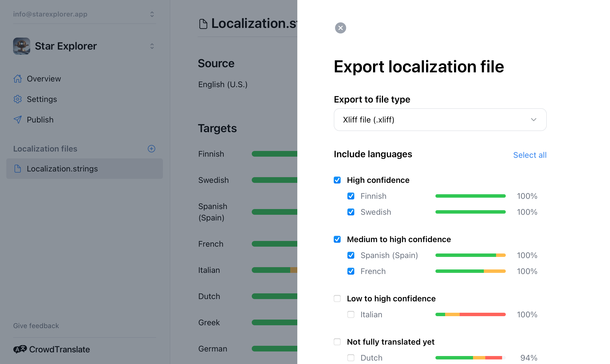610x364 pixels.
Task: Select Localization.strings in the sidebar
Action: [62, 169]
